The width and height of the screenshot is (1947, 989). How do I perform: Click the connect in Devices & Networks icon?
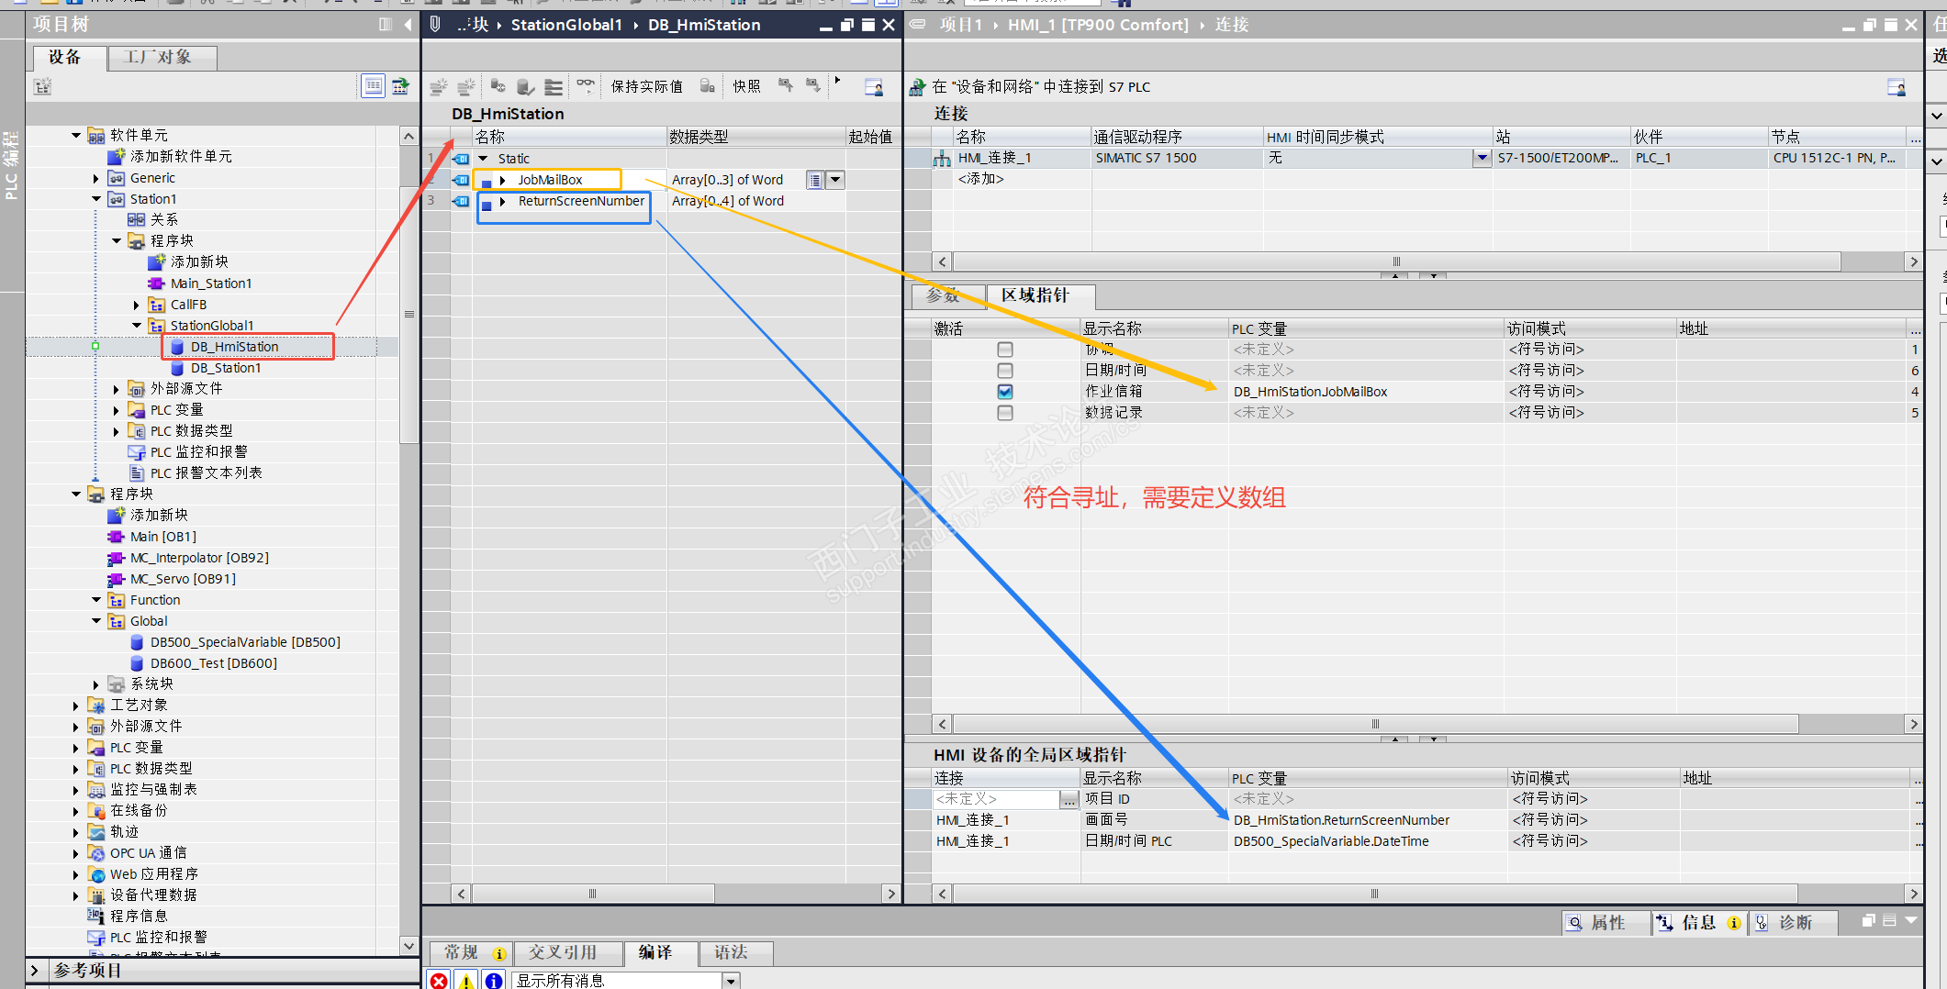tap(917, 87)
